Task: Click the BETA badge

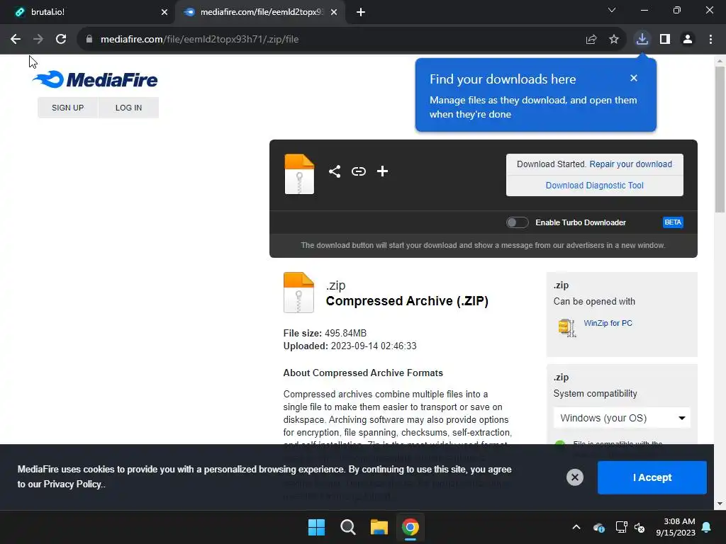Action: 673,222
